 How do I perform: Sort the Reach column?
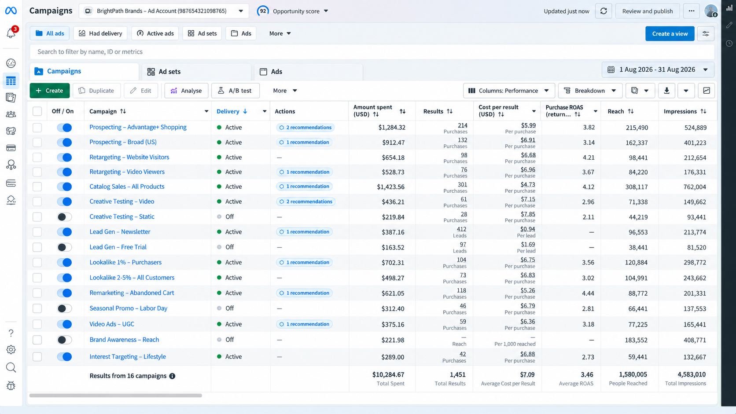point(631,111)
